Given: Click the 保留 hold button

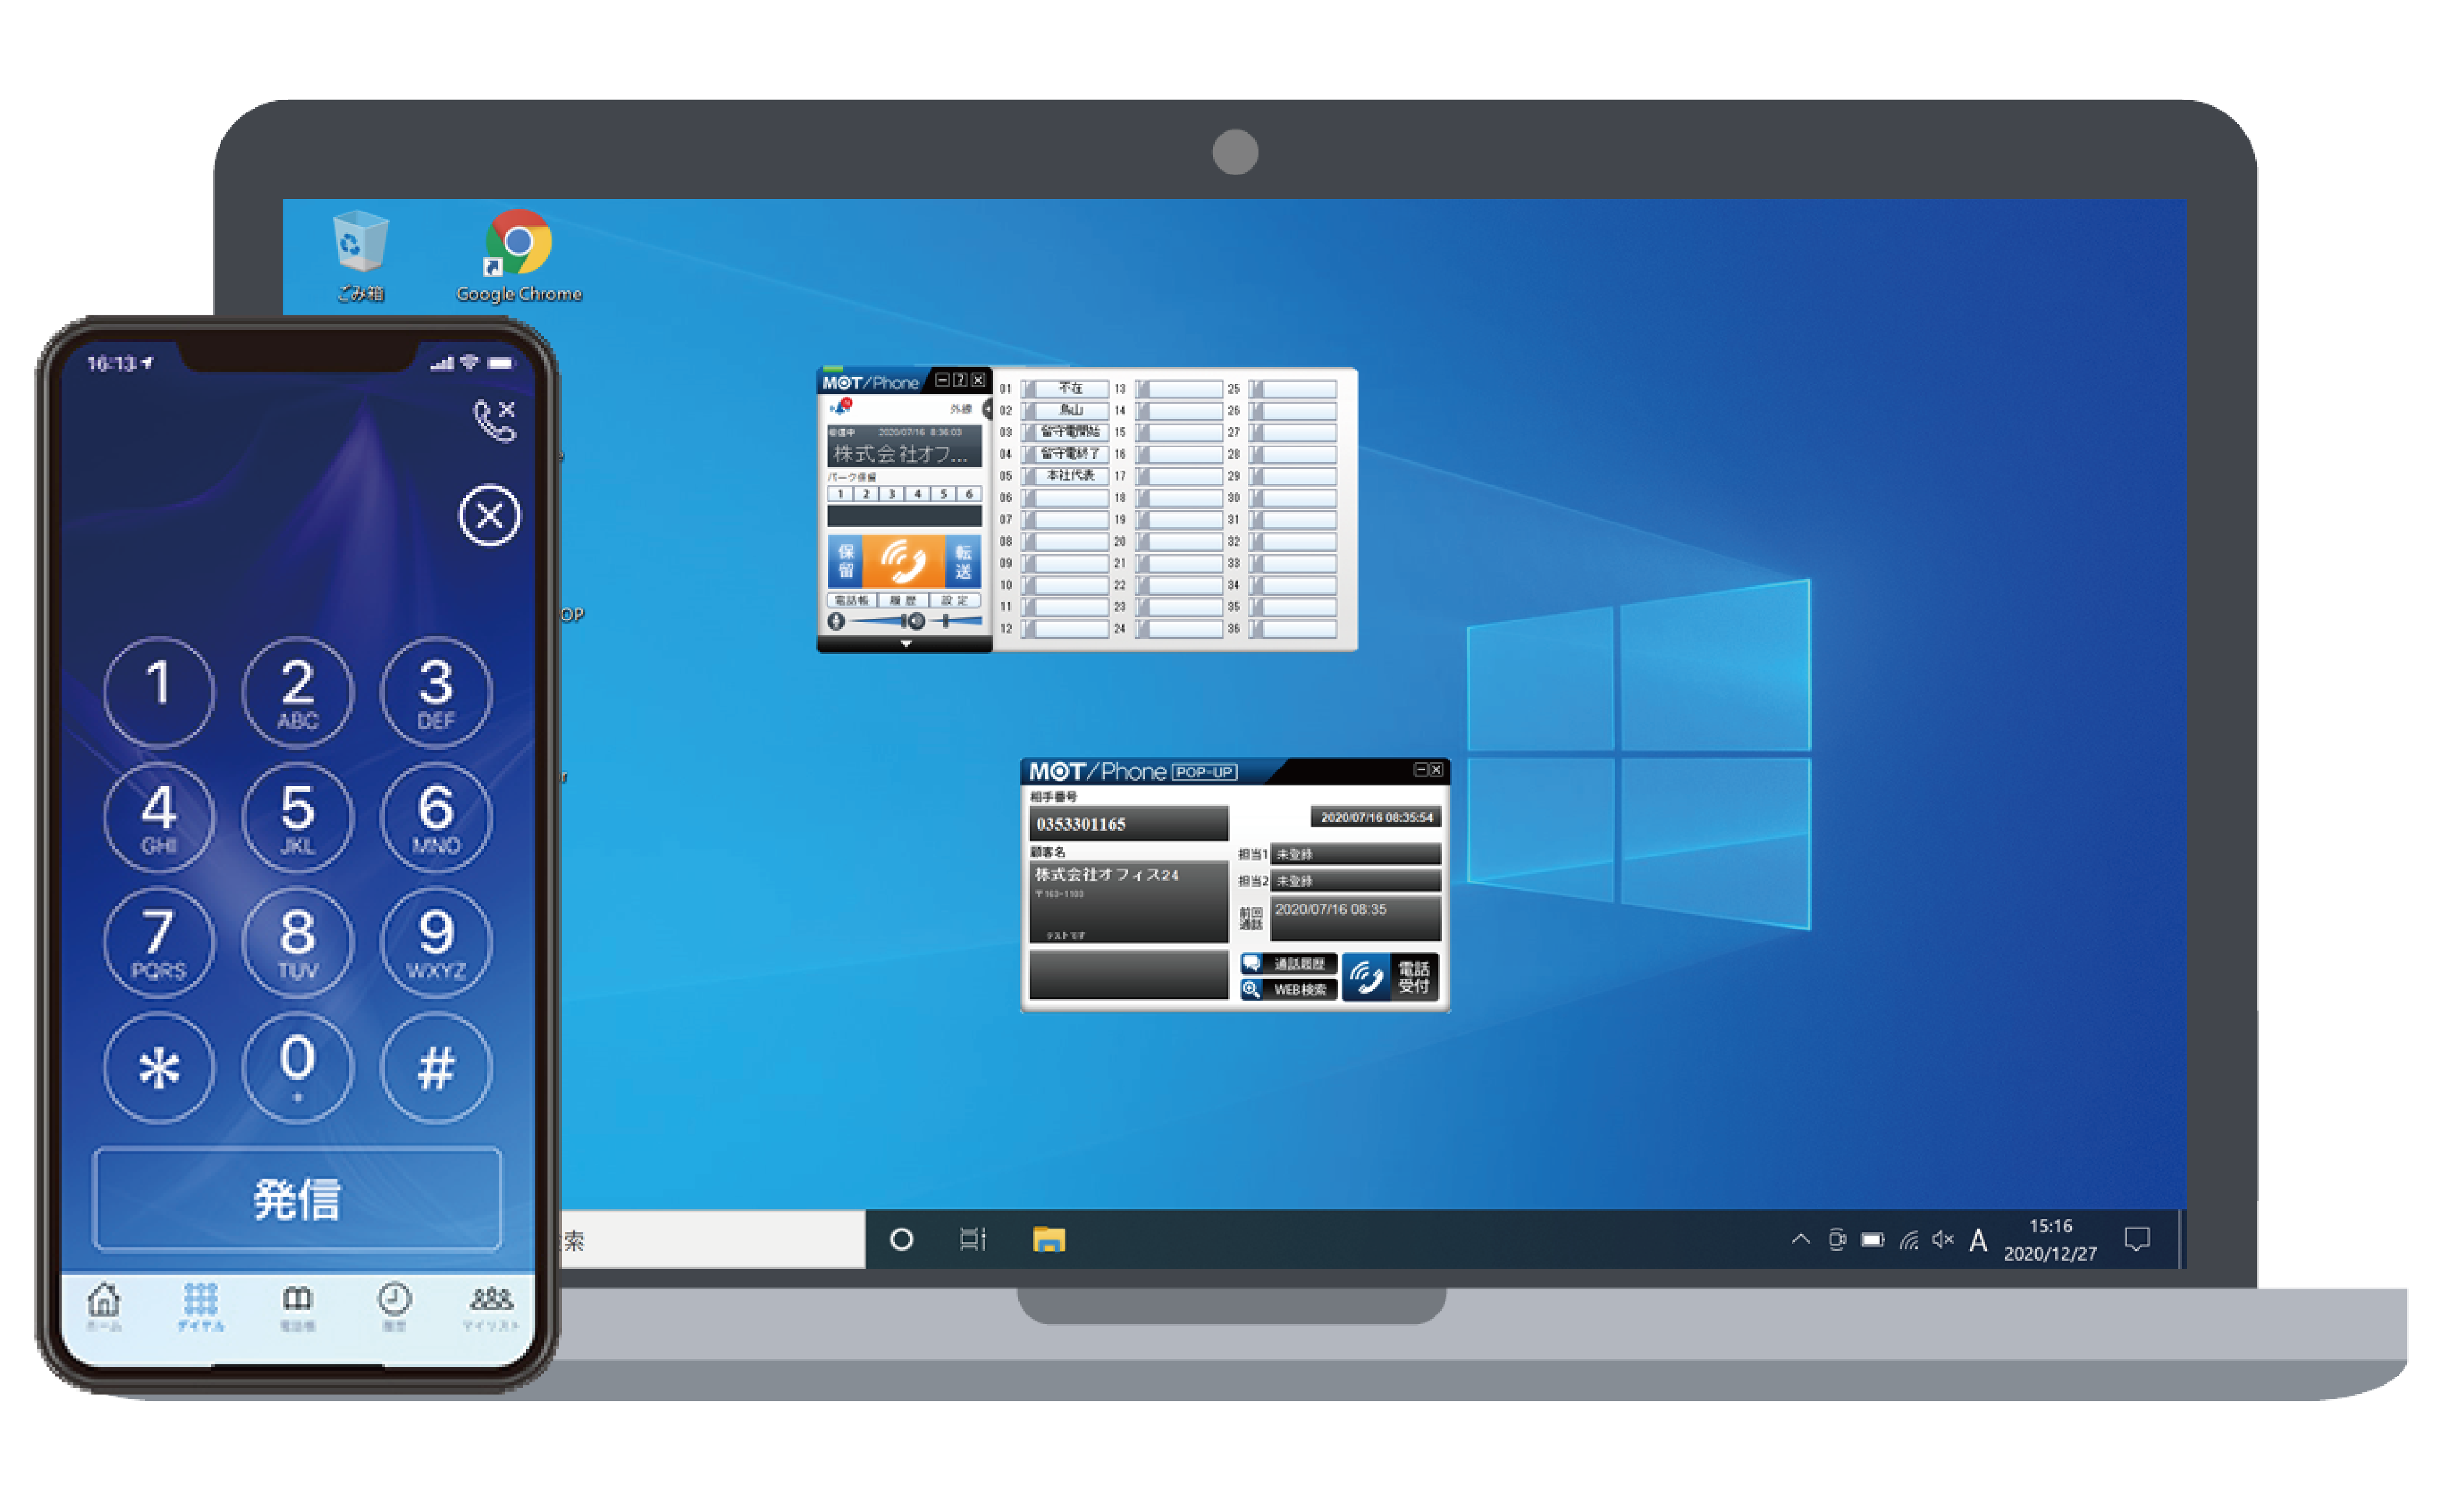Looking at the screenshot, I should [x=845, y=561].
